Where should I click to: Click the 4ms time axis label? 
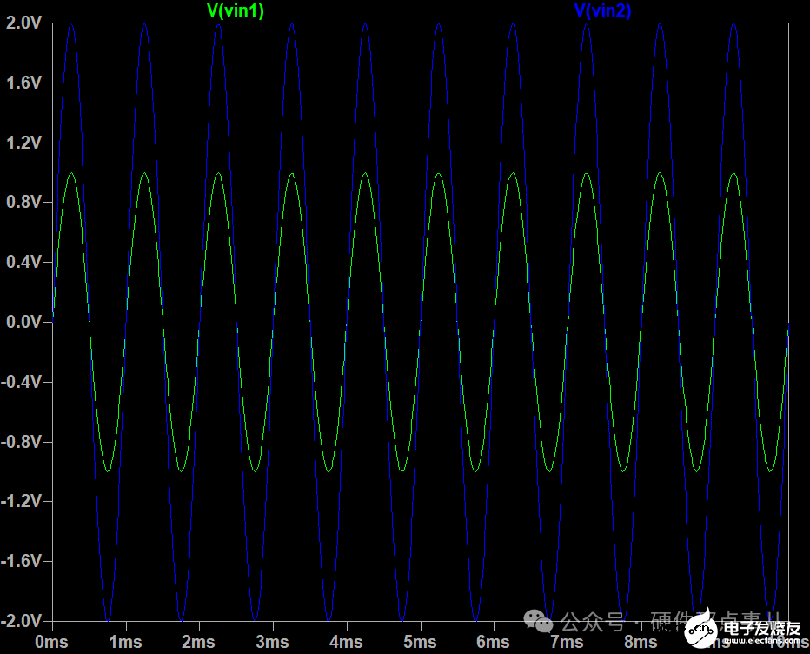point(346,642)
